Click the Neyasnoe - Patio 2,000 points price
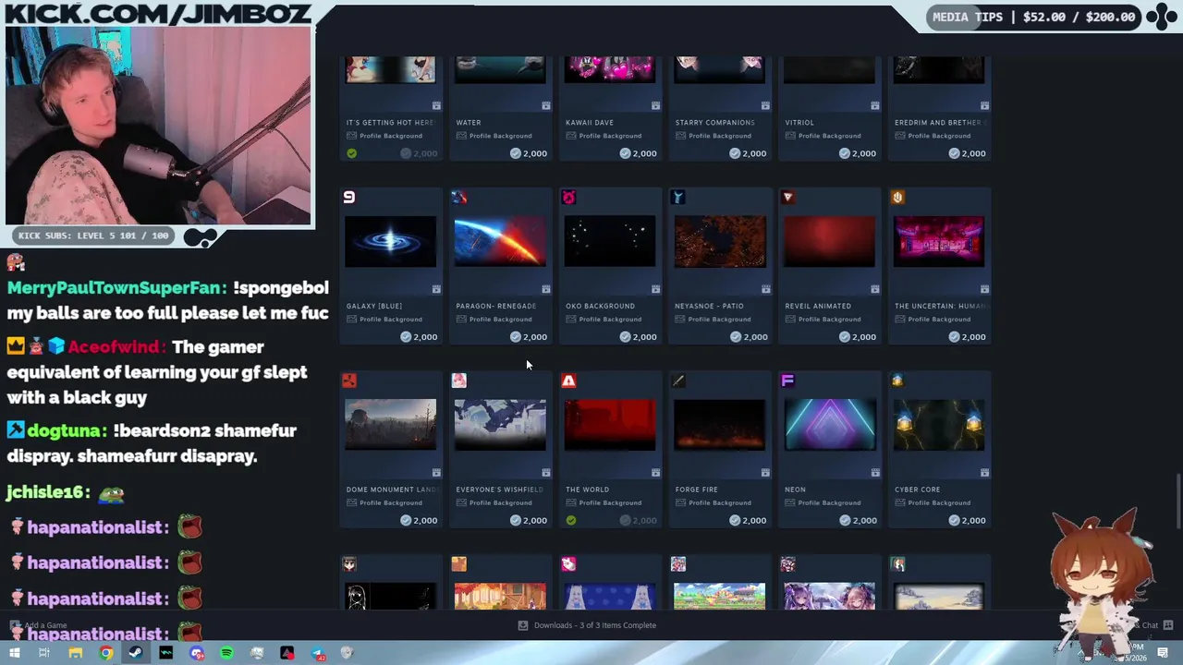 [x=749, y=337]
